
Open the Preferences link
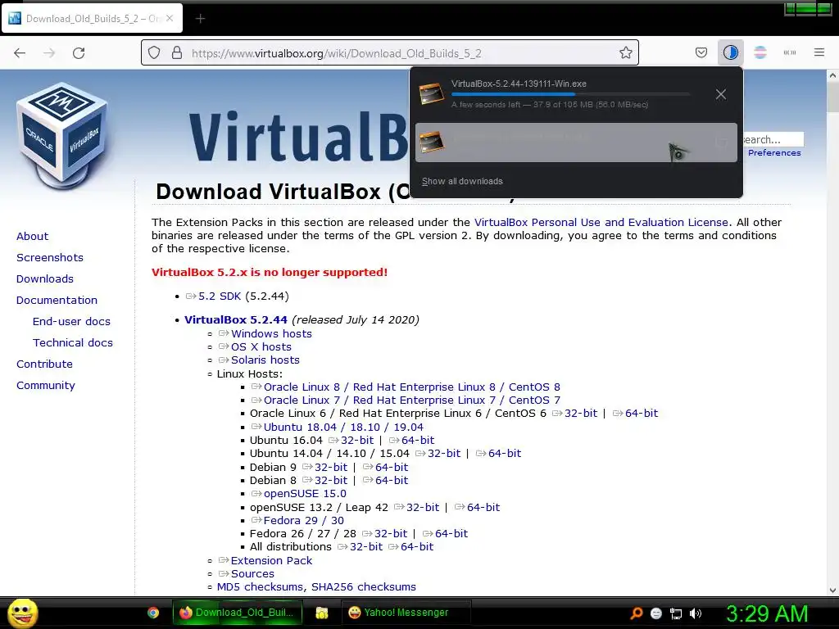pyautogui.click(x=774, y=153)
